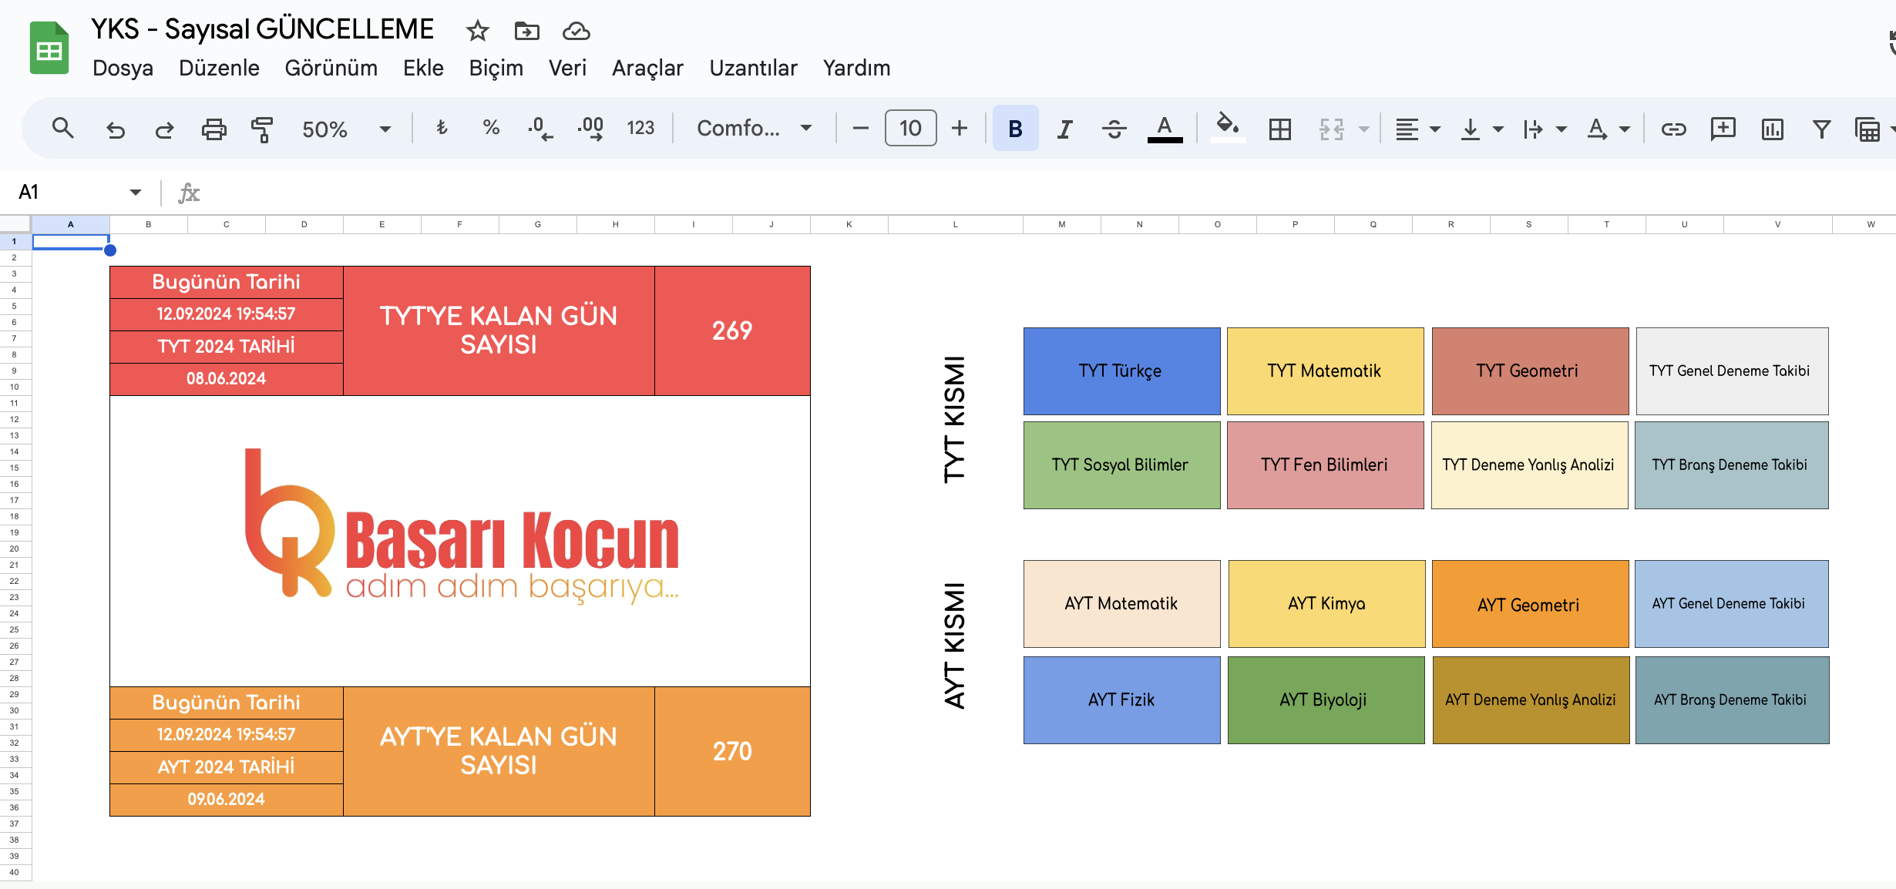Open the 123 number format menu
This screenshot has width=1896, height=889.
pyautogui.click(x=640, y=128)
